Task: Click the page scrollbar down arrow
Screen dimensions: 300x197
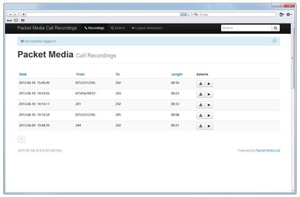Action: pos(293,191)
